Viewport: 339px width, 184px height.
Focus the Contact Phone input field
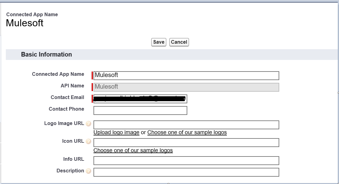coord(140,110)
